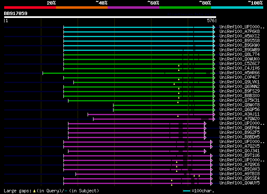Click the arrowhead ending the A7P6K8 alignment
This screenshot has height=194, width=267.
[x=214, y=32]
